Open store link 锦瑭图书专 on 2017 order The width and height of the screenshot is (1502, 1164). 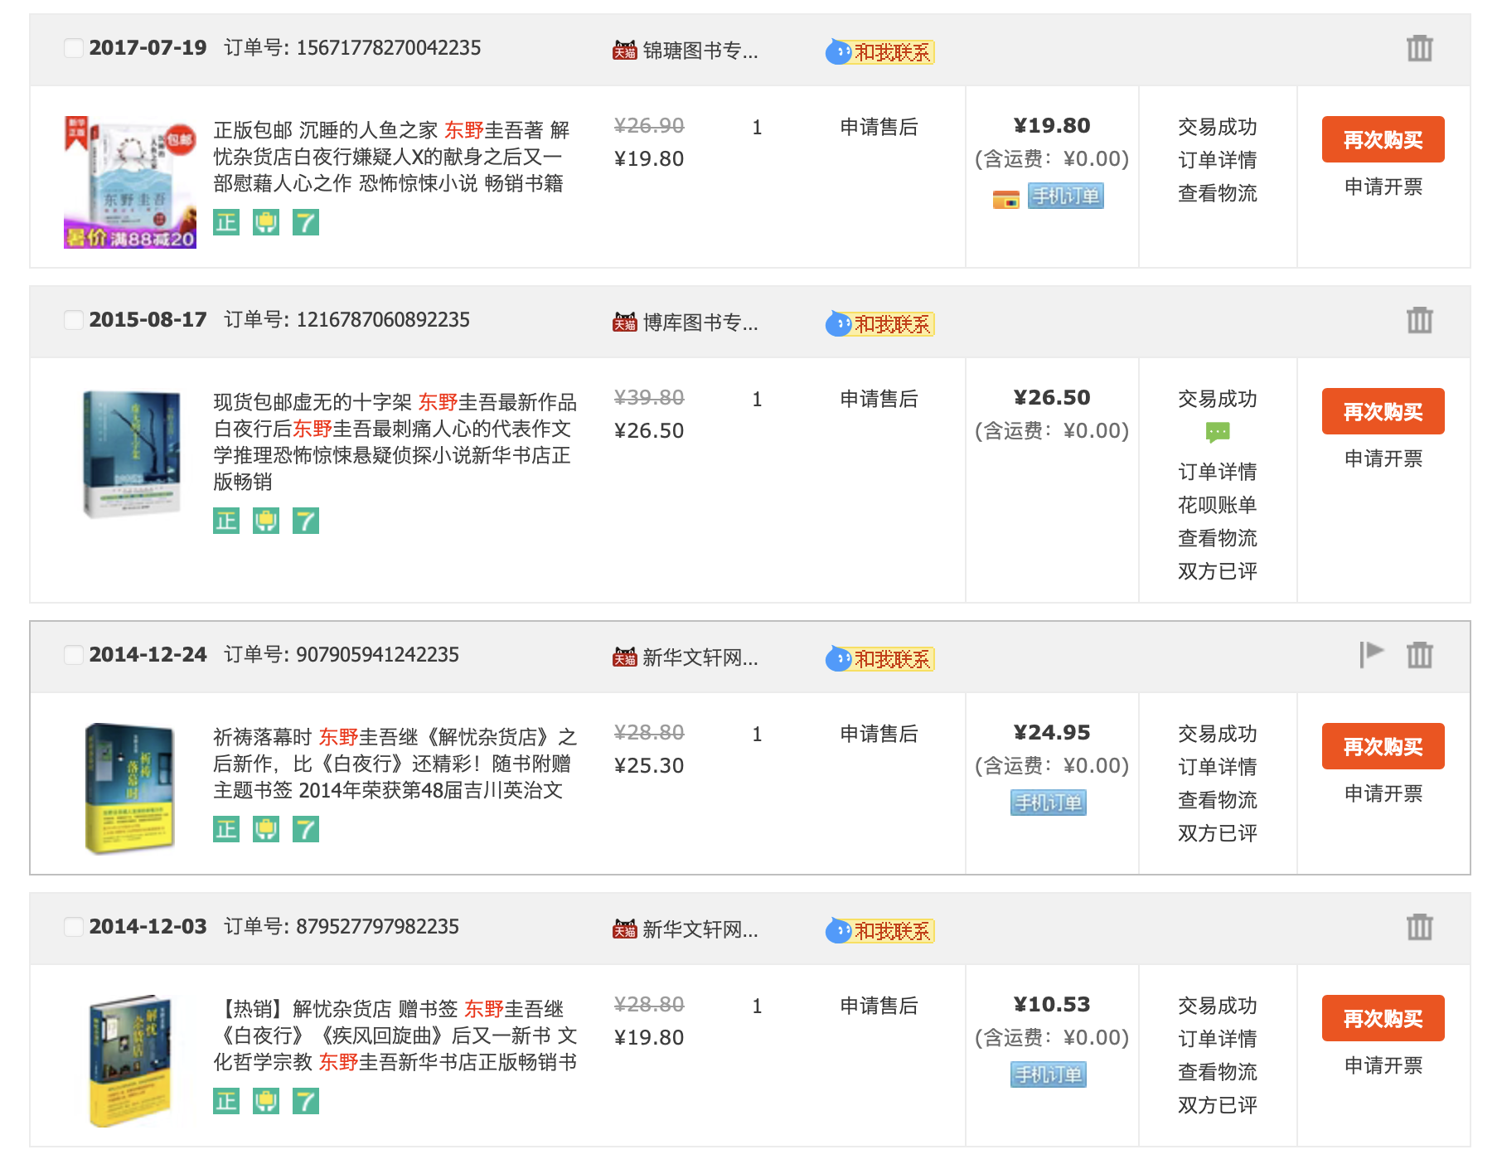coord(700,51)
